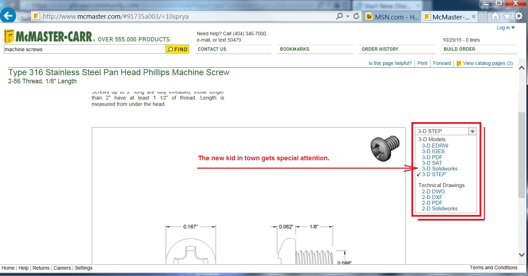
Task: Switch to the MSN.com tab
Action: [x=392, y=17]
